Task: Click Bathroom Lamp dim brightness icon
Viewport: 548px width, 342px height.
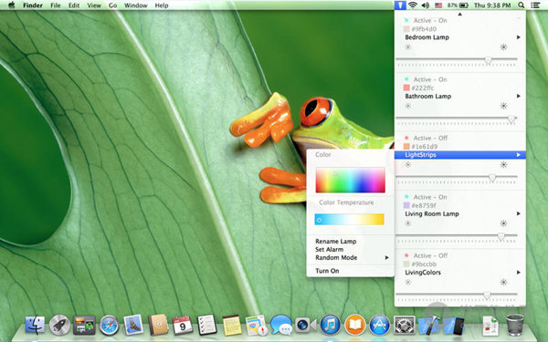Action: click(408, 106)
